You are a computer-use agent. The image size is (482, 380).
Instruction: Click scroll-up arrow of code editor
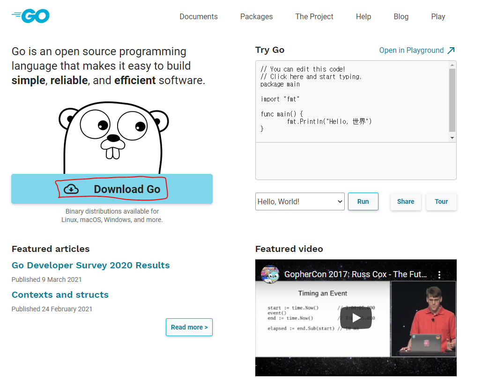point(452,65)
